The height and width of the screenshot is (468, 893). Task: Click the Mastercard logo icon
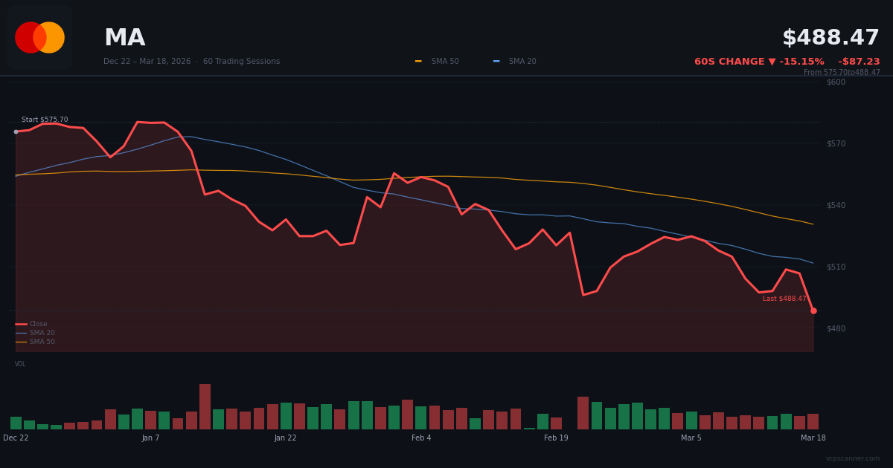[x=39, y=37]
